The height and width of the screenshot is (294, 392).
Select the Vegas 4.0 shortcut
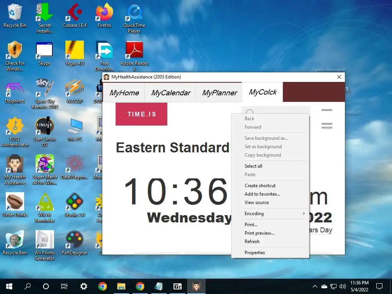click(x=75, y=54)
